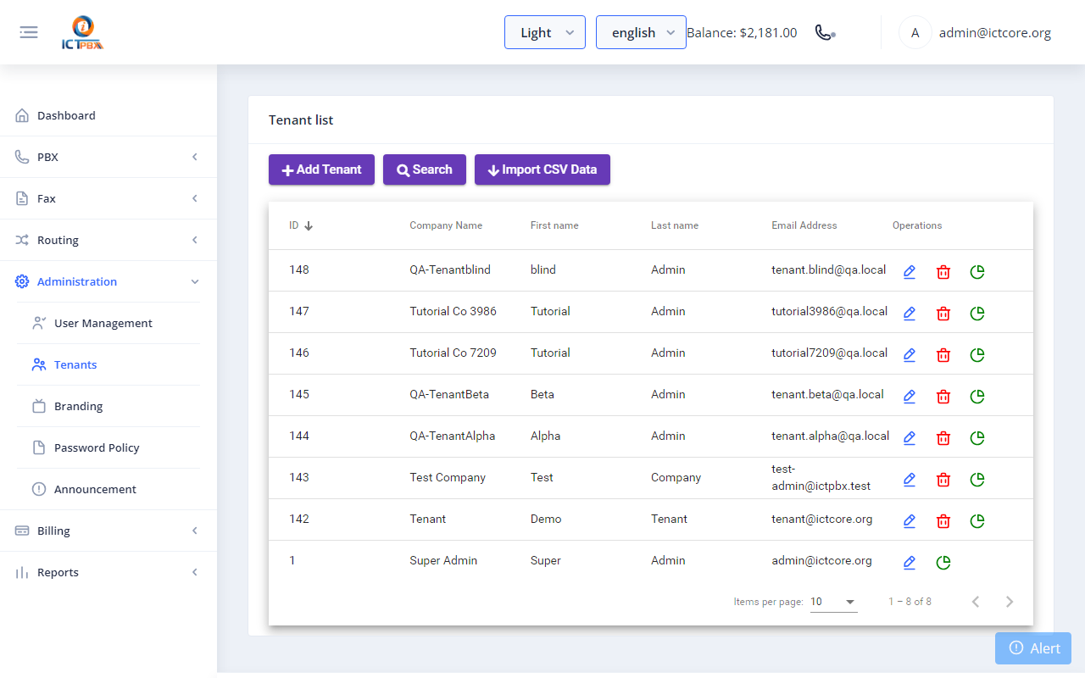This screenshot has width=1085, height=678.
Task: Delete tenant Test Company
Action: click(943, 479)
